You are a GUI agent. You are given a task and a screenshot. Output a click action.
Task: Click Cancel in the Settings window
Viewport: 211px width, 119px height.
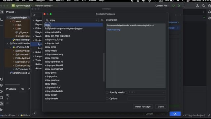[x=149, y=114]
